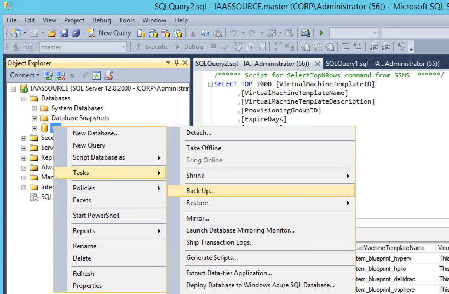Collapse the Databases tree node
This screenshot has height=294, width=449.
[24, 99]
